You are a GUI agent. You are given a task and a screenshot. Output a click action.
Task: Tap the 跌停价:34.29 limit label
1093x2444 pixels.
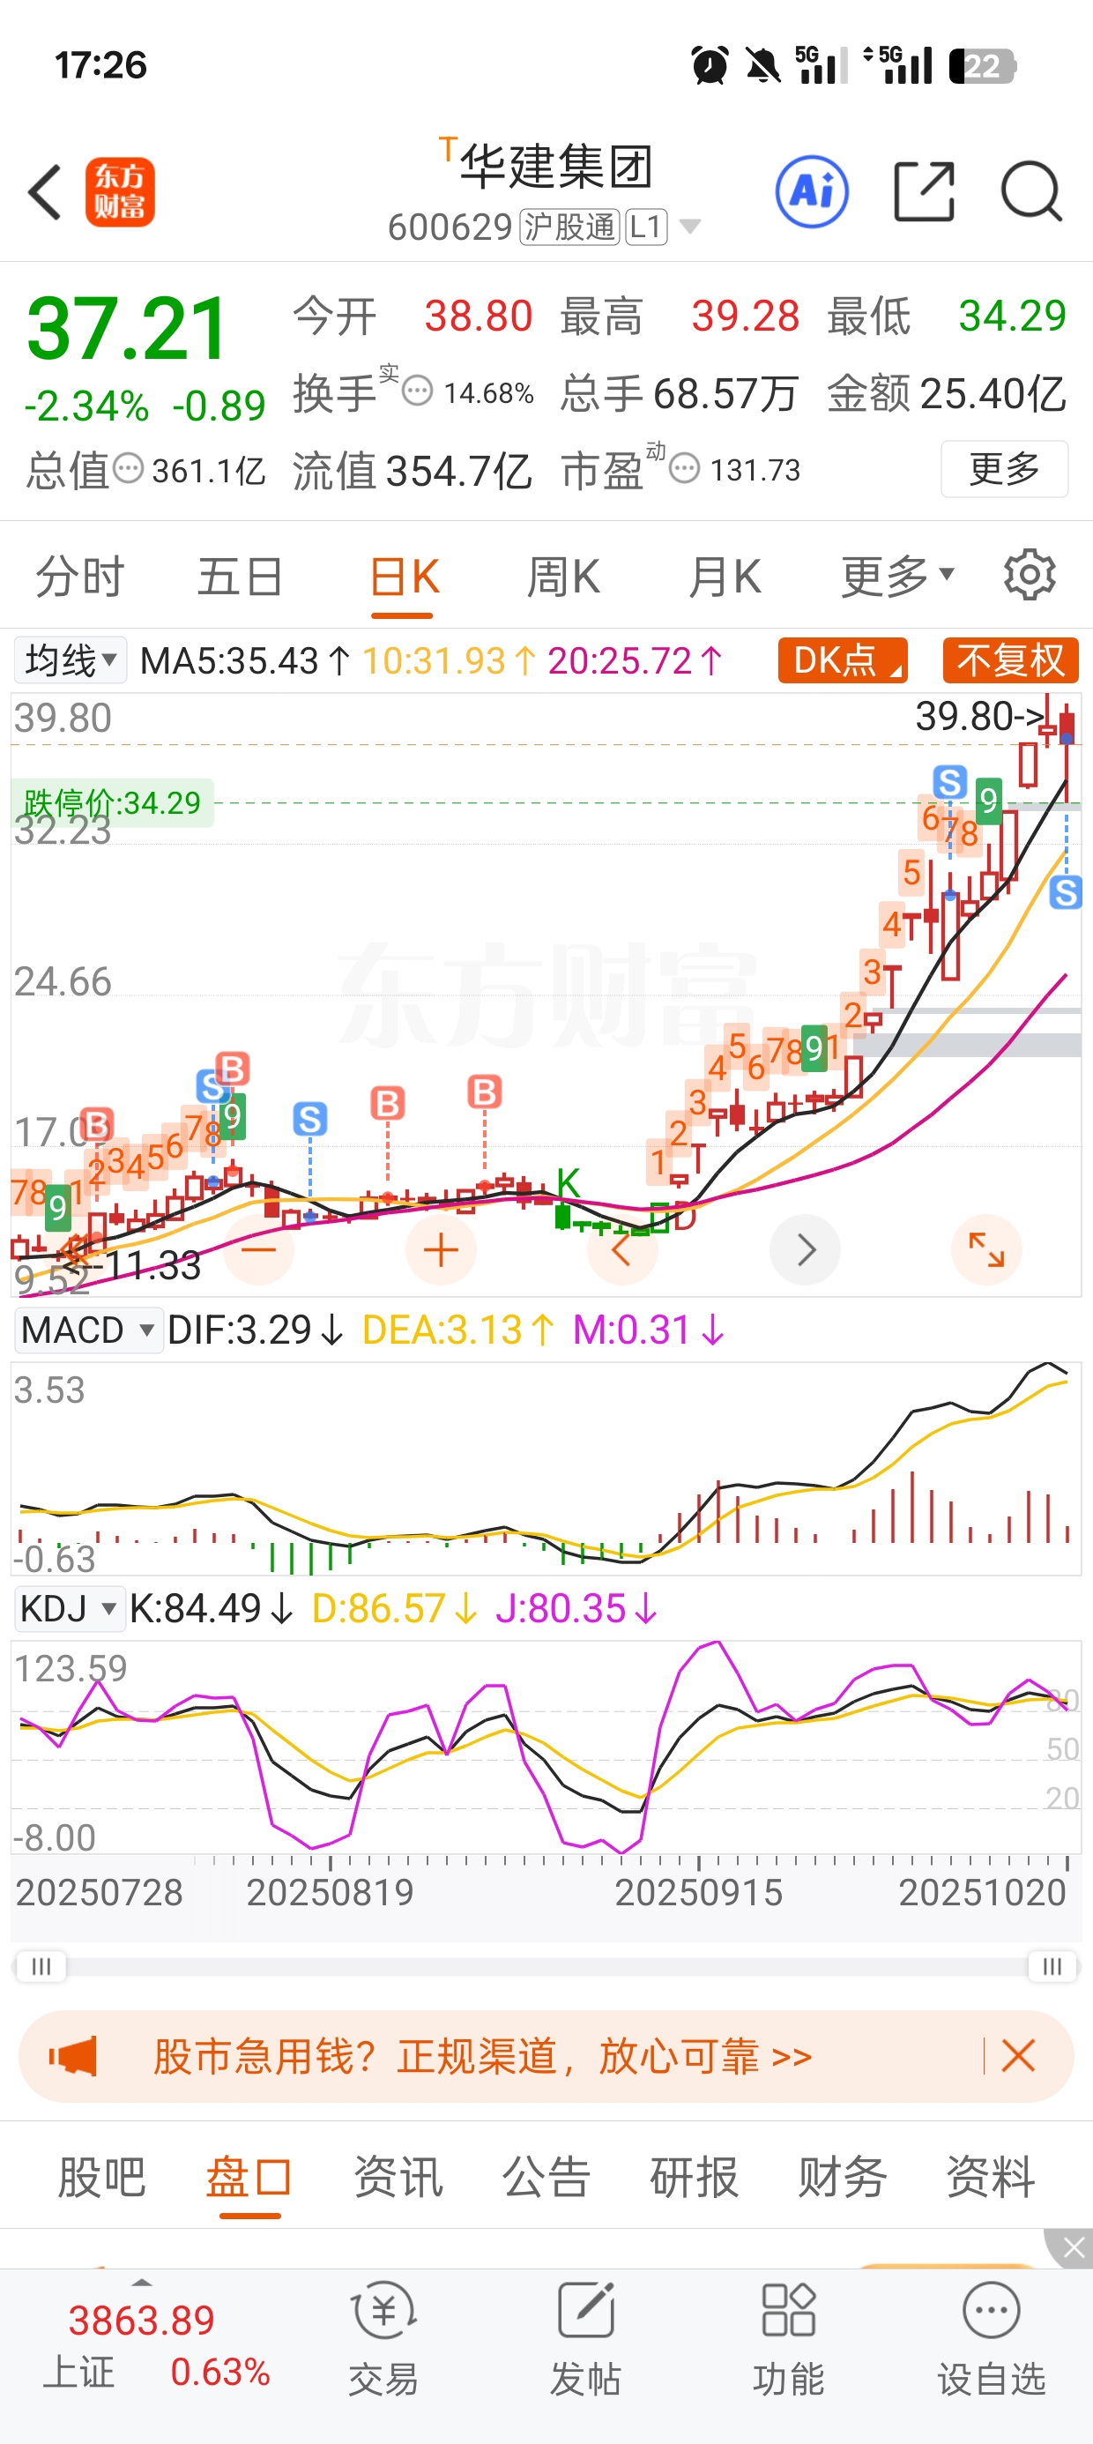pos(112,802)
